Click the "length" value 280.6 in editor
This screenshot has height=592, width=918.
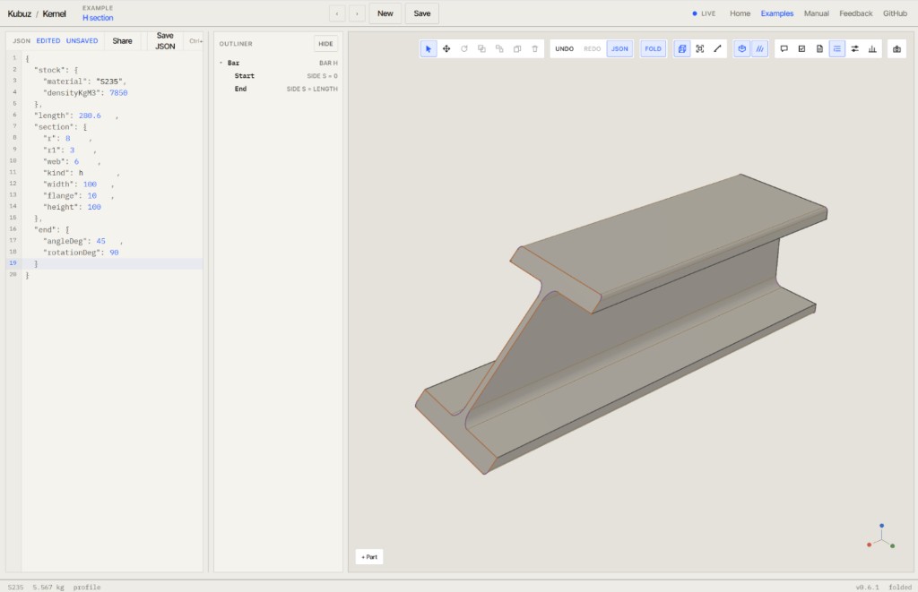coord(90,116)
